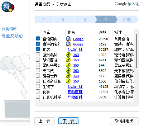
Task: Uncheck the 古诗词名句 checkbox
Action: click(x=38, y=44)
